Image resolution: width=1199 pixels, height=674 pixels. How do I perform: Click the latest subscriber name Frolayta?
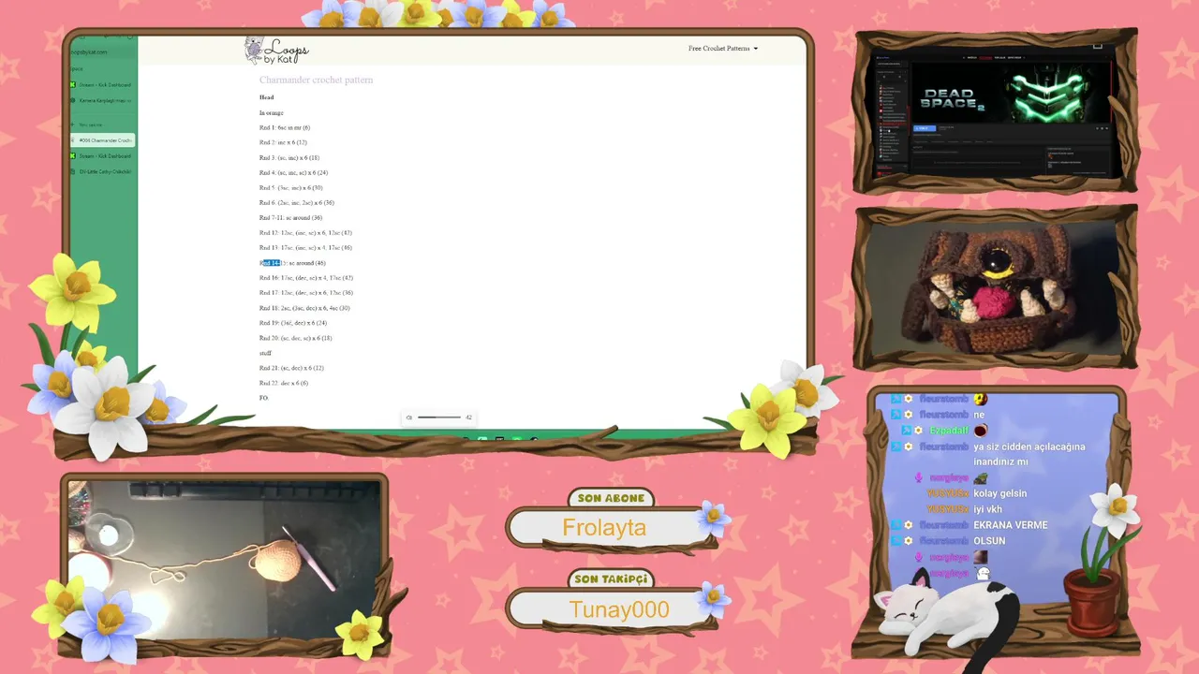point(604,528)
